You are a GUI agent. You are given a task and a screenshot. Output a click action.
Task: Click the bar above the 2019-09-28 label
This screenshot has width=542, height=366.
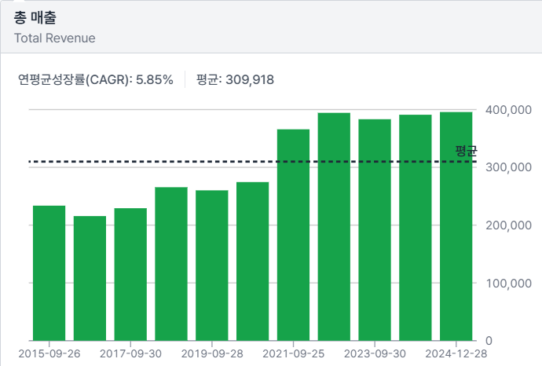tap(211, 265)
